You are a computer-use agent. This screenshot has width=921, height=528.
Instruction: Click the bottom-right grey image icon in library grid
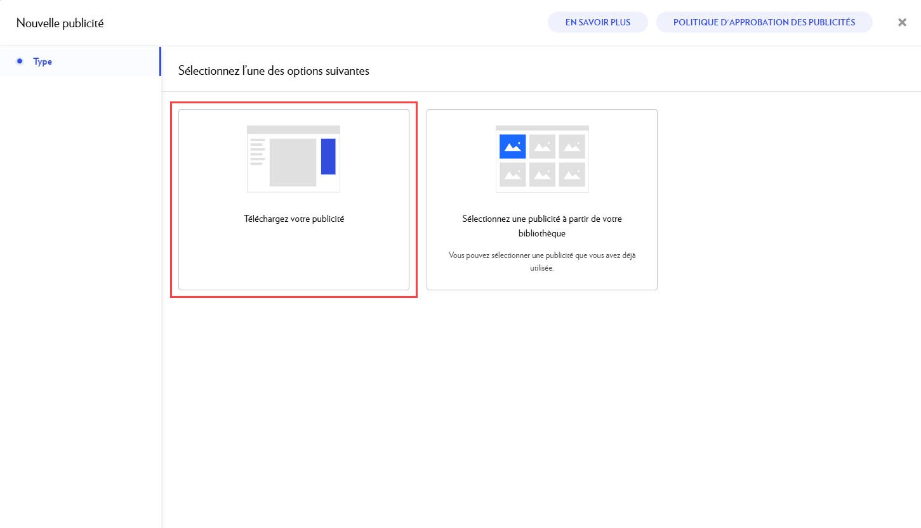pos(572,174)
